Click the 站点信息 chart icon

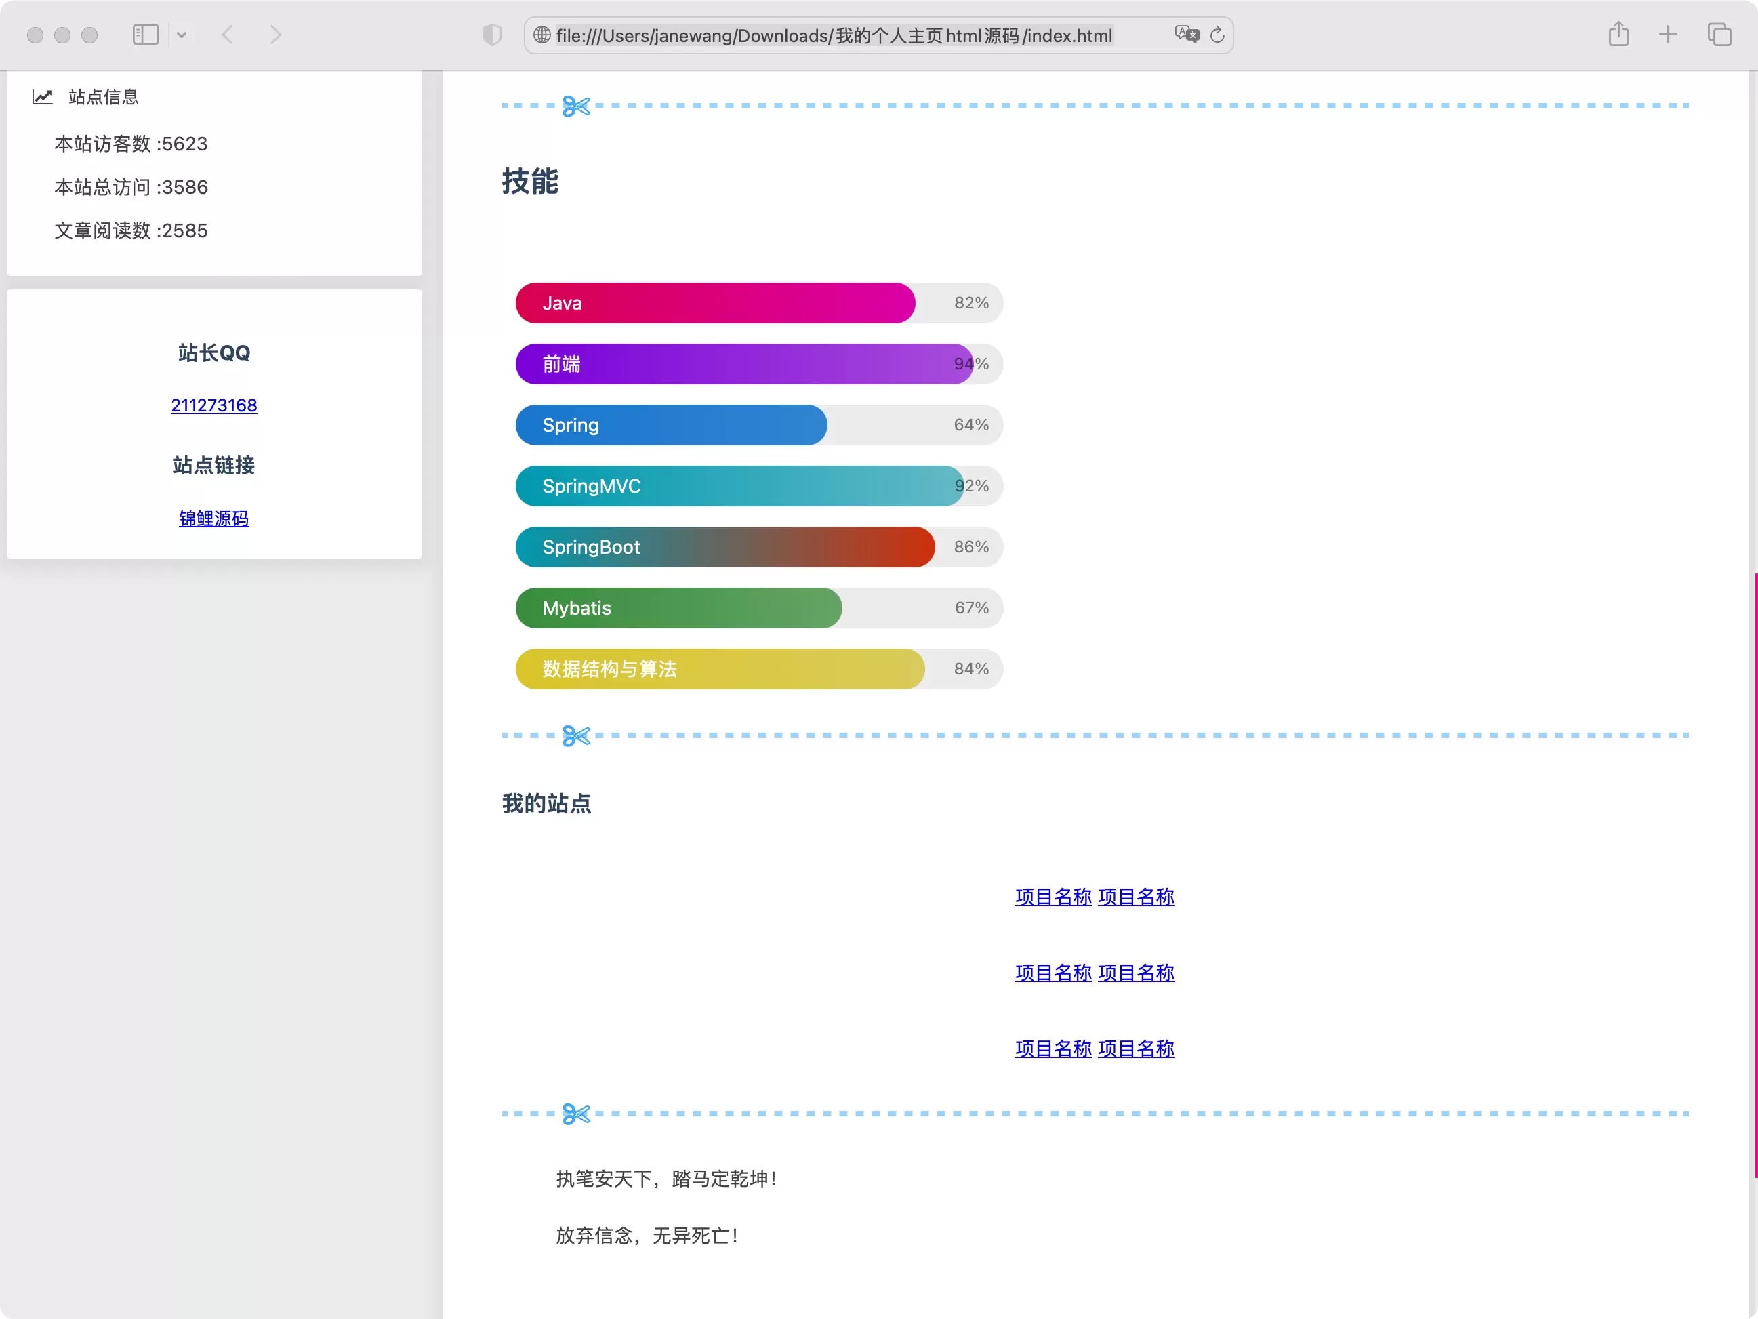point(42,97)
